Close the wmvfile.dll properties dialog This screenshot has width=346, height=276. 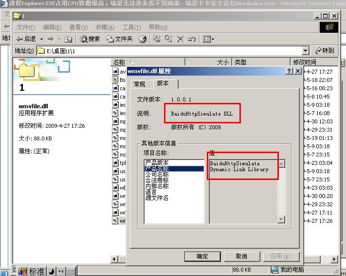(x=298, y=71)
